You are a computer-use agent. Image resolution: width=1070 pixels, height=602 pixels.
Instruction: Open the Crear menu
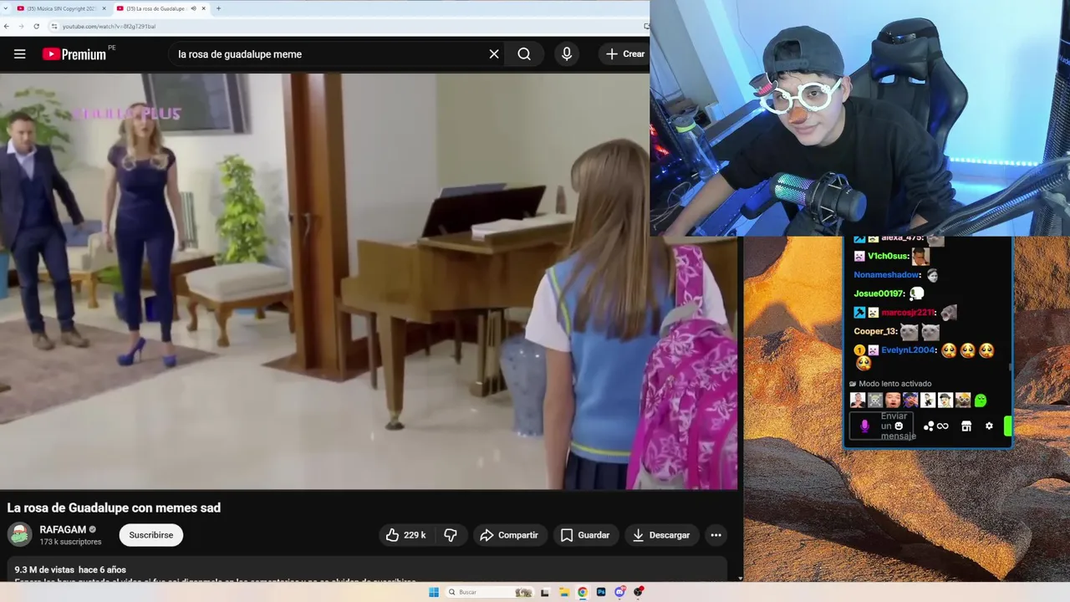pos(625,54)
